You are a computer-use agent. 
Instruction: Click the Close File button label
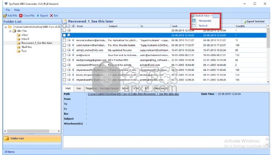[29, 16]
